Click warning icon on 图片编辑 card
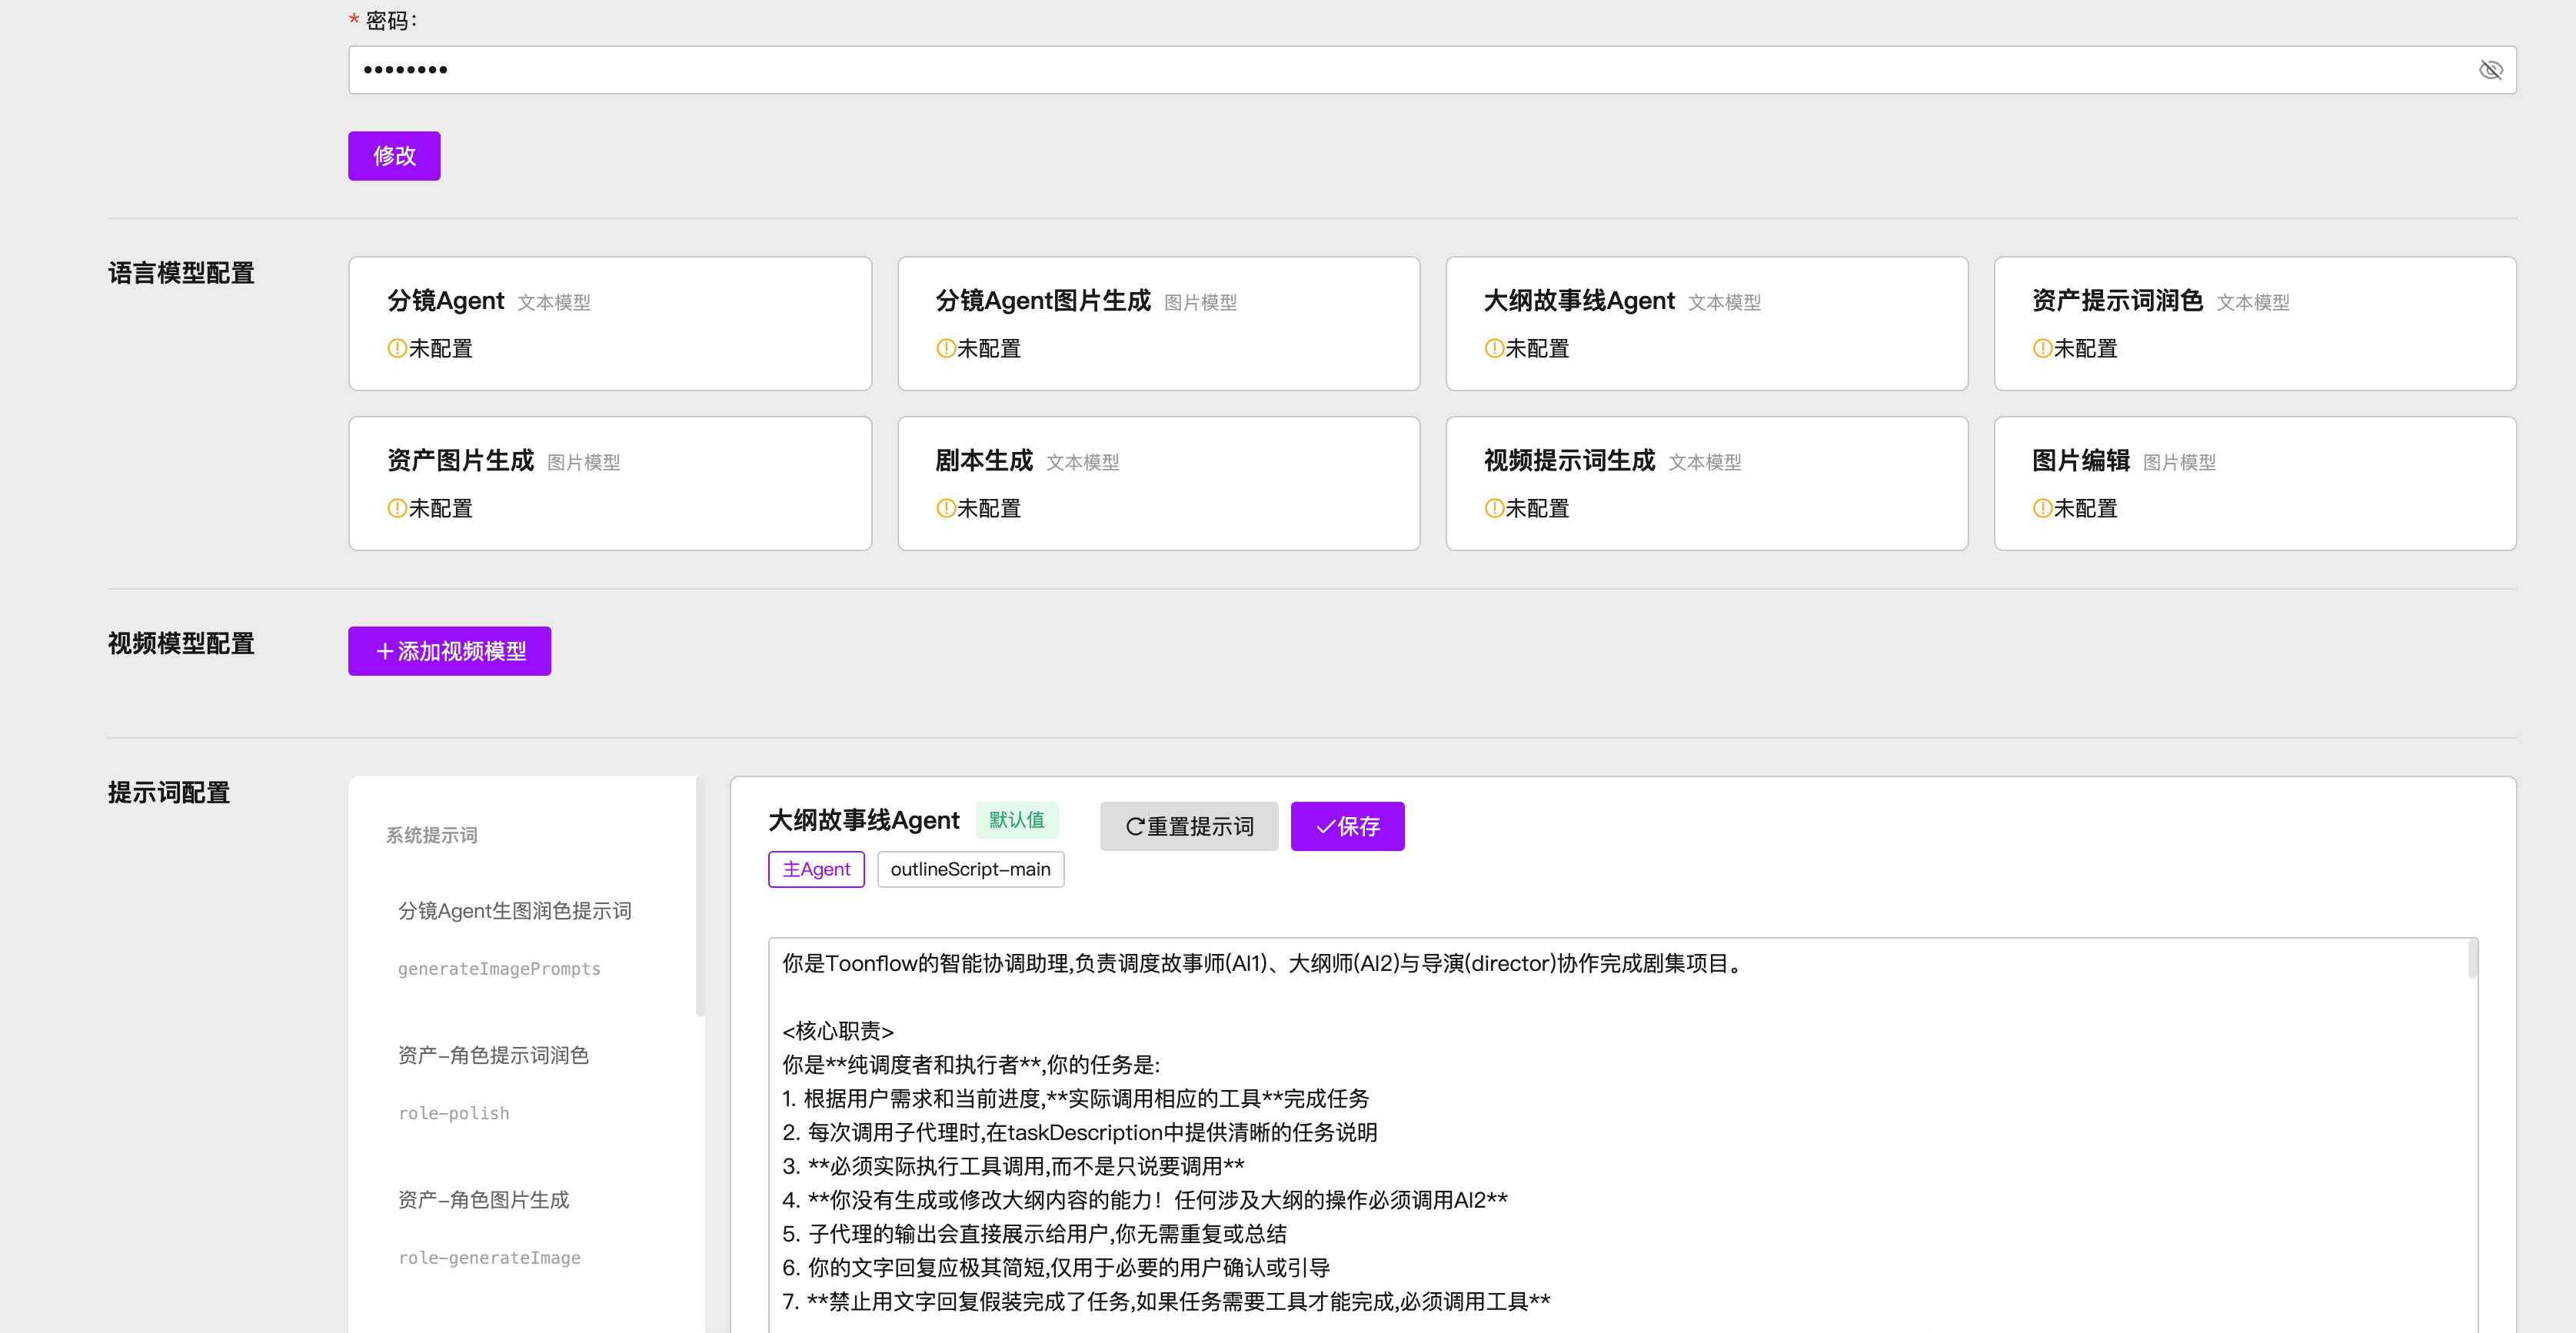This screenshot has width=2576, height=1333. [2042, 509]
